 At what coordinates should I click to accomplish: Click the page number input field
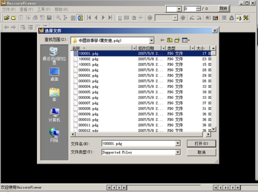191,9
